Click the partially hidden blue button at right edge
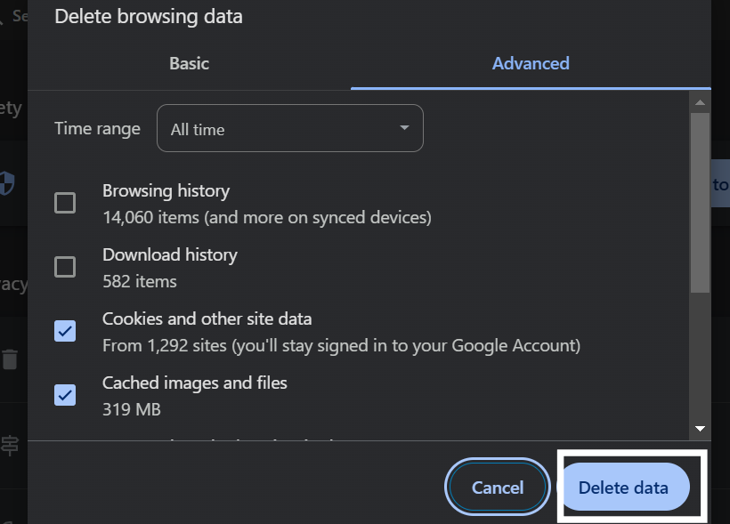Viewport: 730px width, 524px height. (x=719, y=185)
